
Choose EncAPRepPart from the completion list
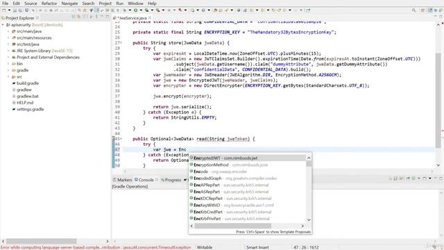pos(247,185)
